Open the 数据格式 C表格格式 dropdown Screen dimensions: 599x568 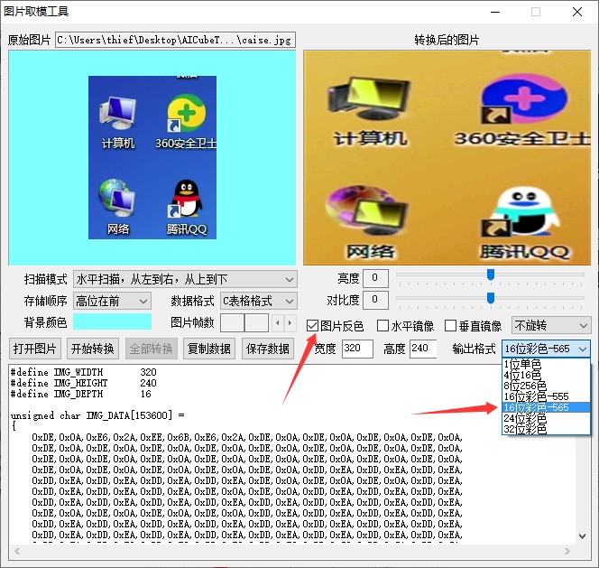(259, 301)
